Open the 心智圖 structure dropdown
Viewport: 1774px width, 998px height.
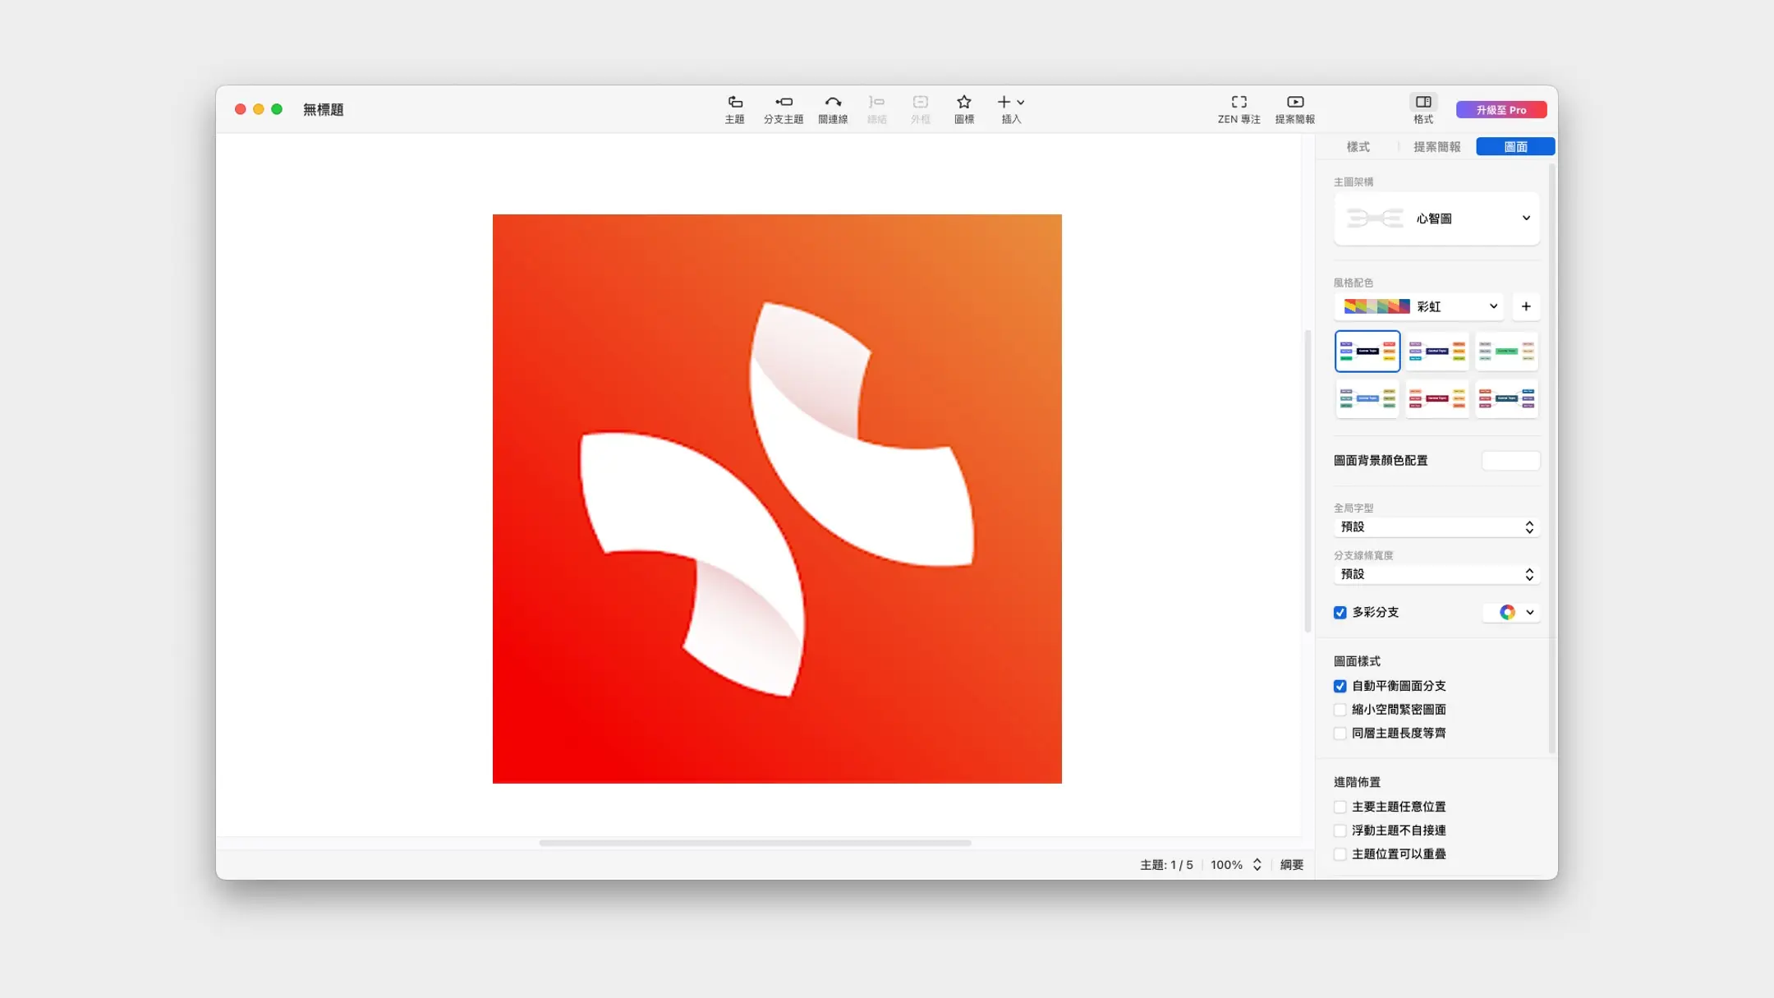(x=1436, y=218)
